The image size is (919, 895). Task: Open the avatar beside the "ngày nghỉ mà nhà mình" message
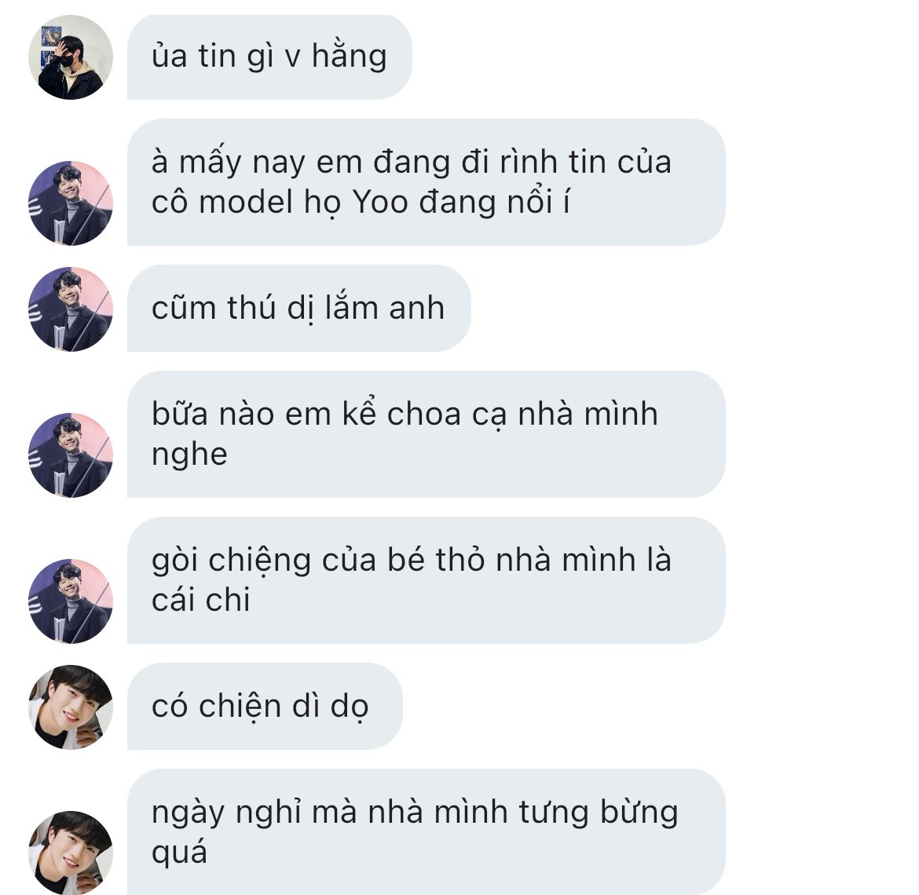coord(71,853)
